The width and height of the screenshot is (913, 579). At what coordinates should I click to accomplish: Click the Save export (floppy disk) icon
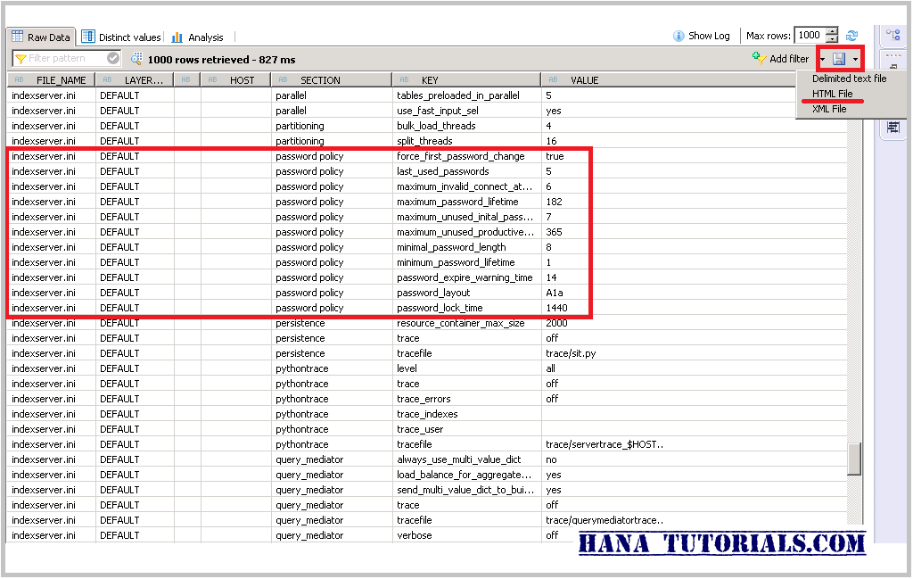pos(839,59)
